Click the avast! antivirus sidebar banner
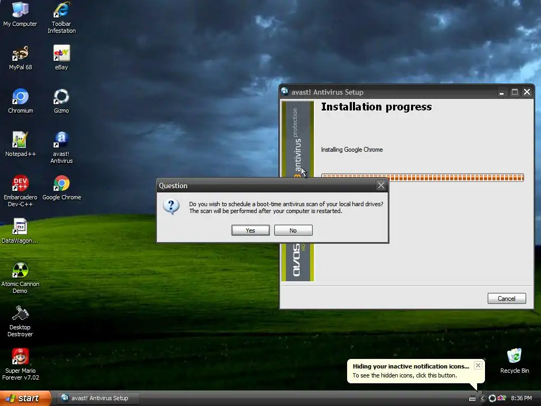Viewport: 541px width, 406px height. [298, 138]
